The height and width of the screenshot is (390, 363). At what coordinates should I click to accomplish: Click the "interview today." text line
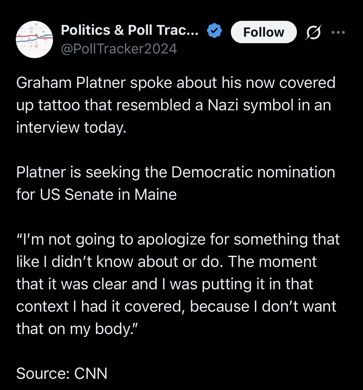click(x=71, y=127)
